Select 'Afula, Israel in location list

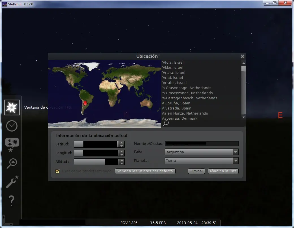(173, 63)
